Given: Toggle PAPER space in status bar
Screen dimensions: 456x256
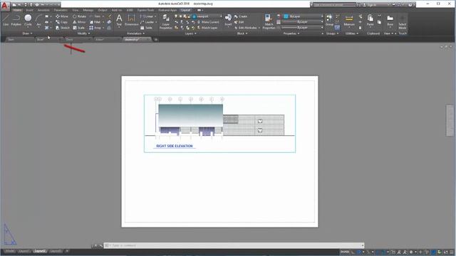Looking at the screenshot, I should click(x=344, y=252).
